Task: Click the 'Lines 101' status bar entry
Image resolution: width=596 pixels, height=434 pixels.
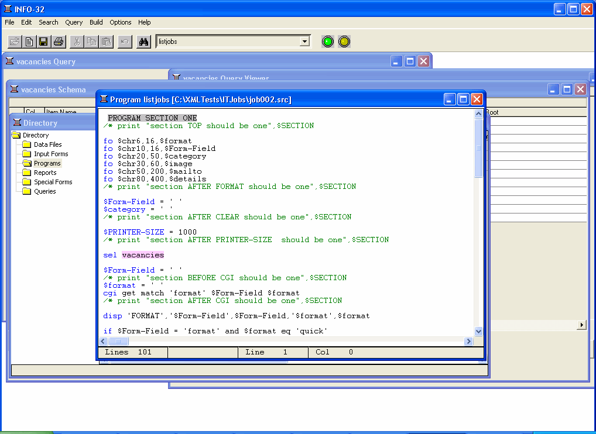Action: pyautogui.click(x=133, y=352)
